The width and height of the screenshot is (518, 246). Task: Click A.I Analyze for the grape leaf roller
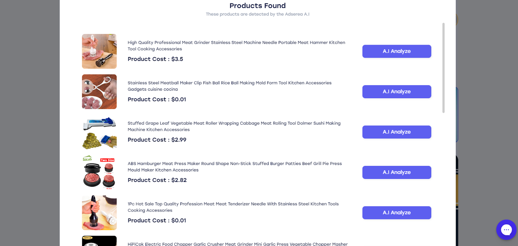(x=397, y=132)
